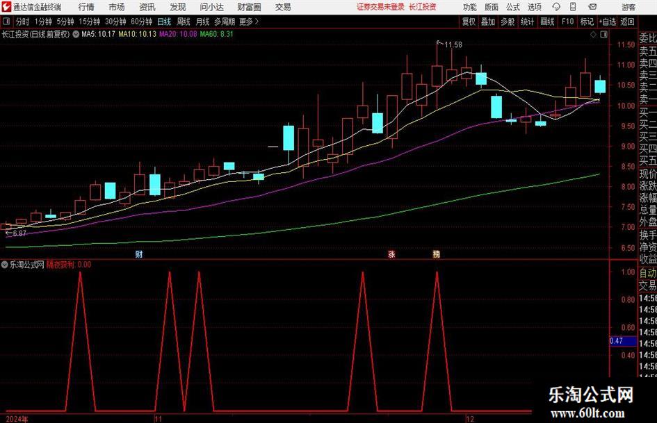Select the 月线 monthly tab
Screen dimensions: 657x423
pyautogui.click(x=202, y=22)
